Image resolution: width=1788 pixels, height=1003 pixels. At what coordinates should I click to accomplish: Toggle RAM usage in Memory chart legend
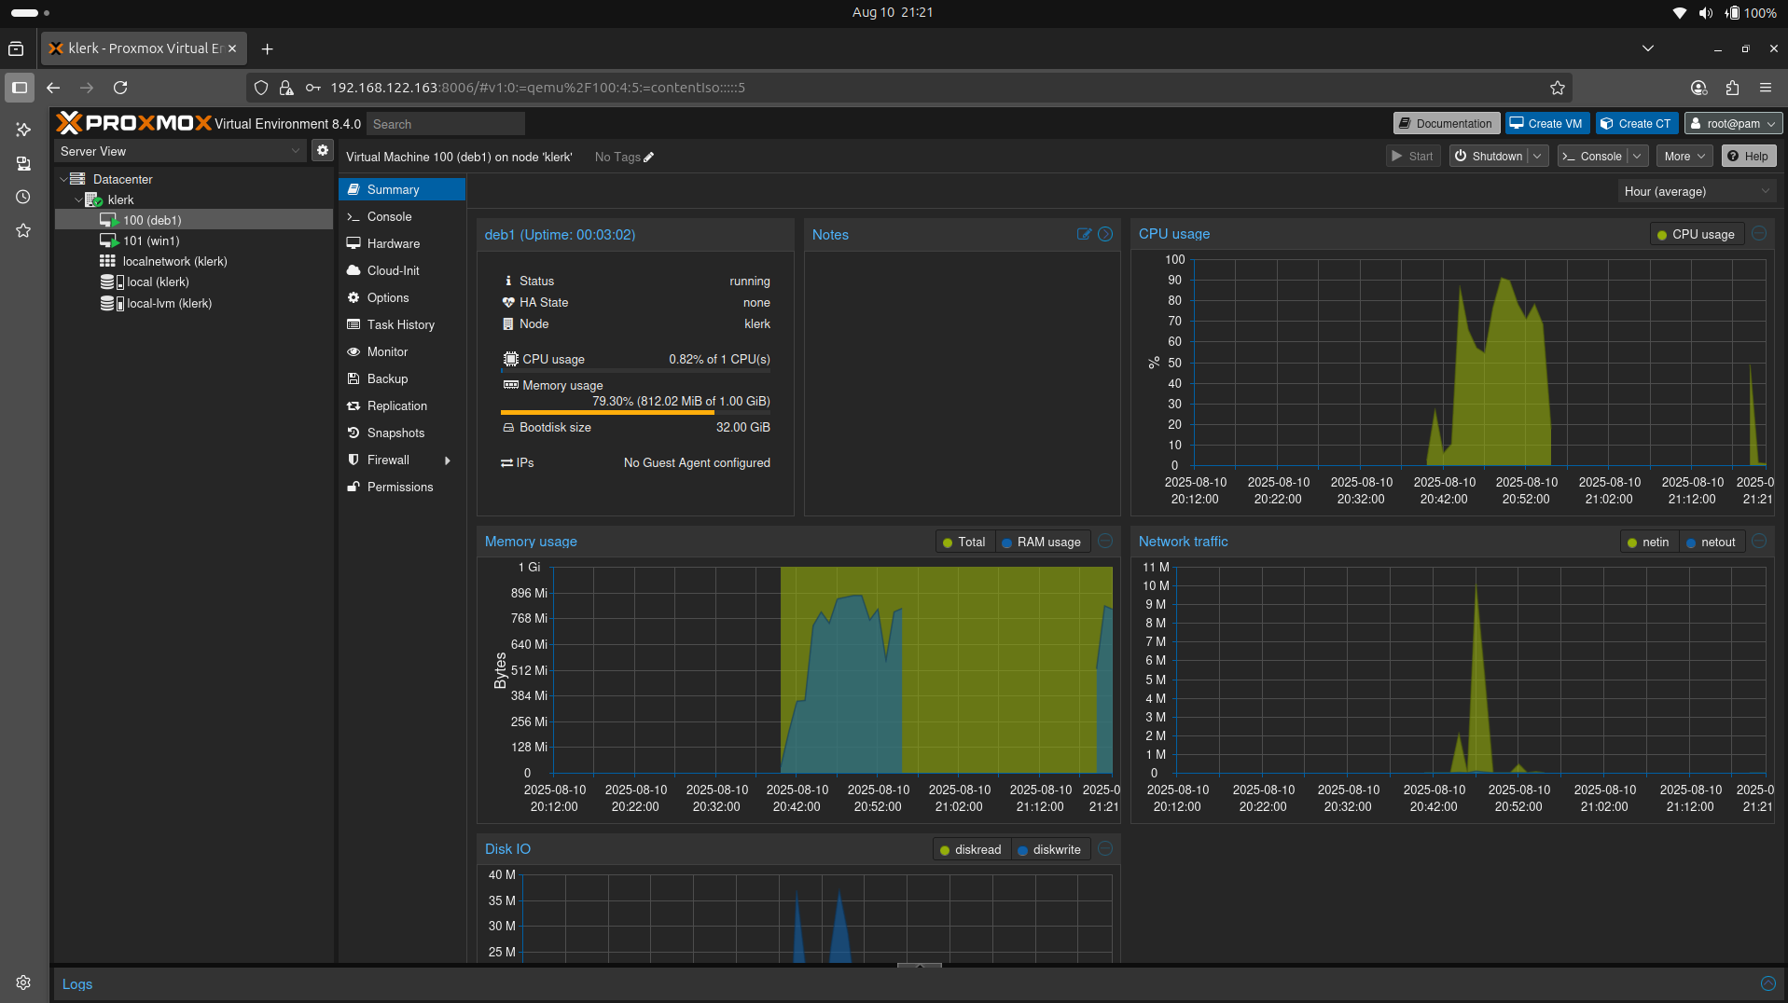click(x=1042, y=542)
